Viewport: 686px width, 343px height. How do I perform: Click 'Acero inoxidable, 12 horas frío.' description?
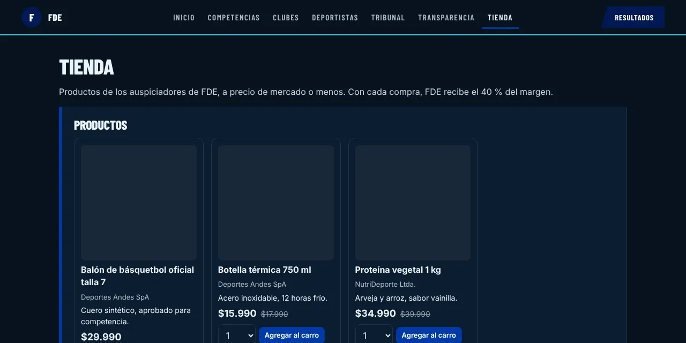(x=273, y=298)
